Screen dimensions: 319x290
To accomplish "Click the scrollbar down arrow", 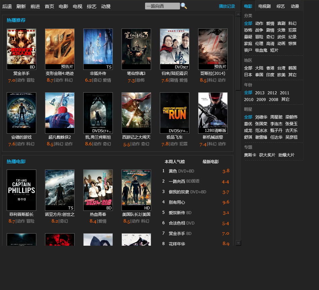I will point(238,243).
